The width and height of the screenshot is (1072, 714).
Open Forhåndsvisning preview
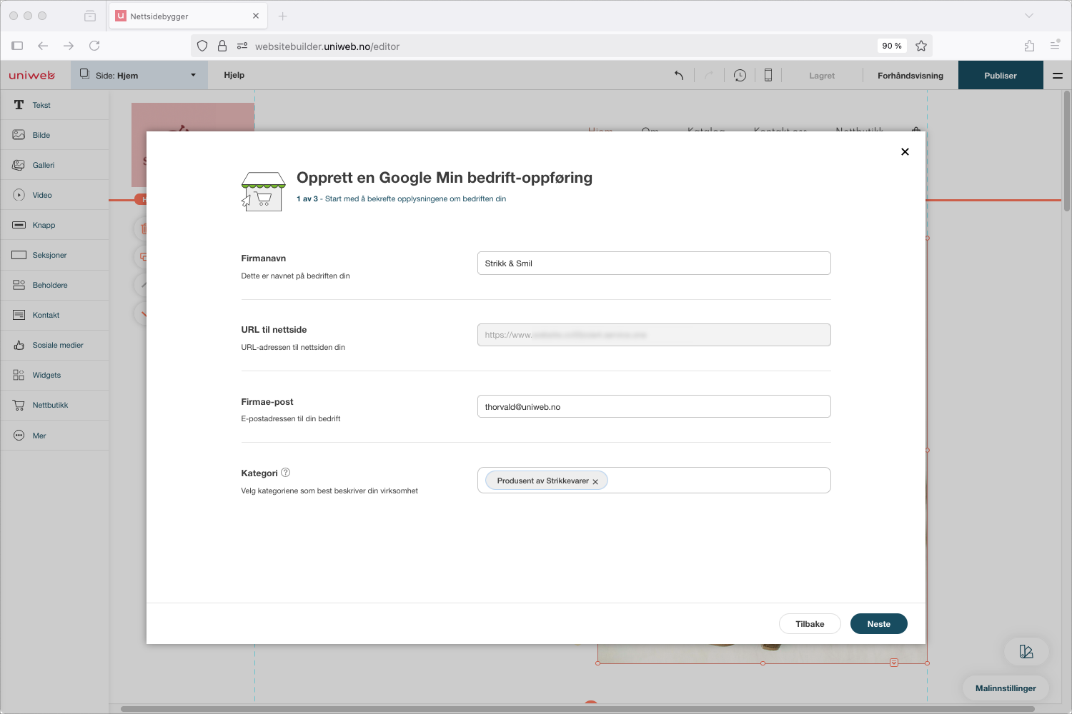[x=910, y=75]
